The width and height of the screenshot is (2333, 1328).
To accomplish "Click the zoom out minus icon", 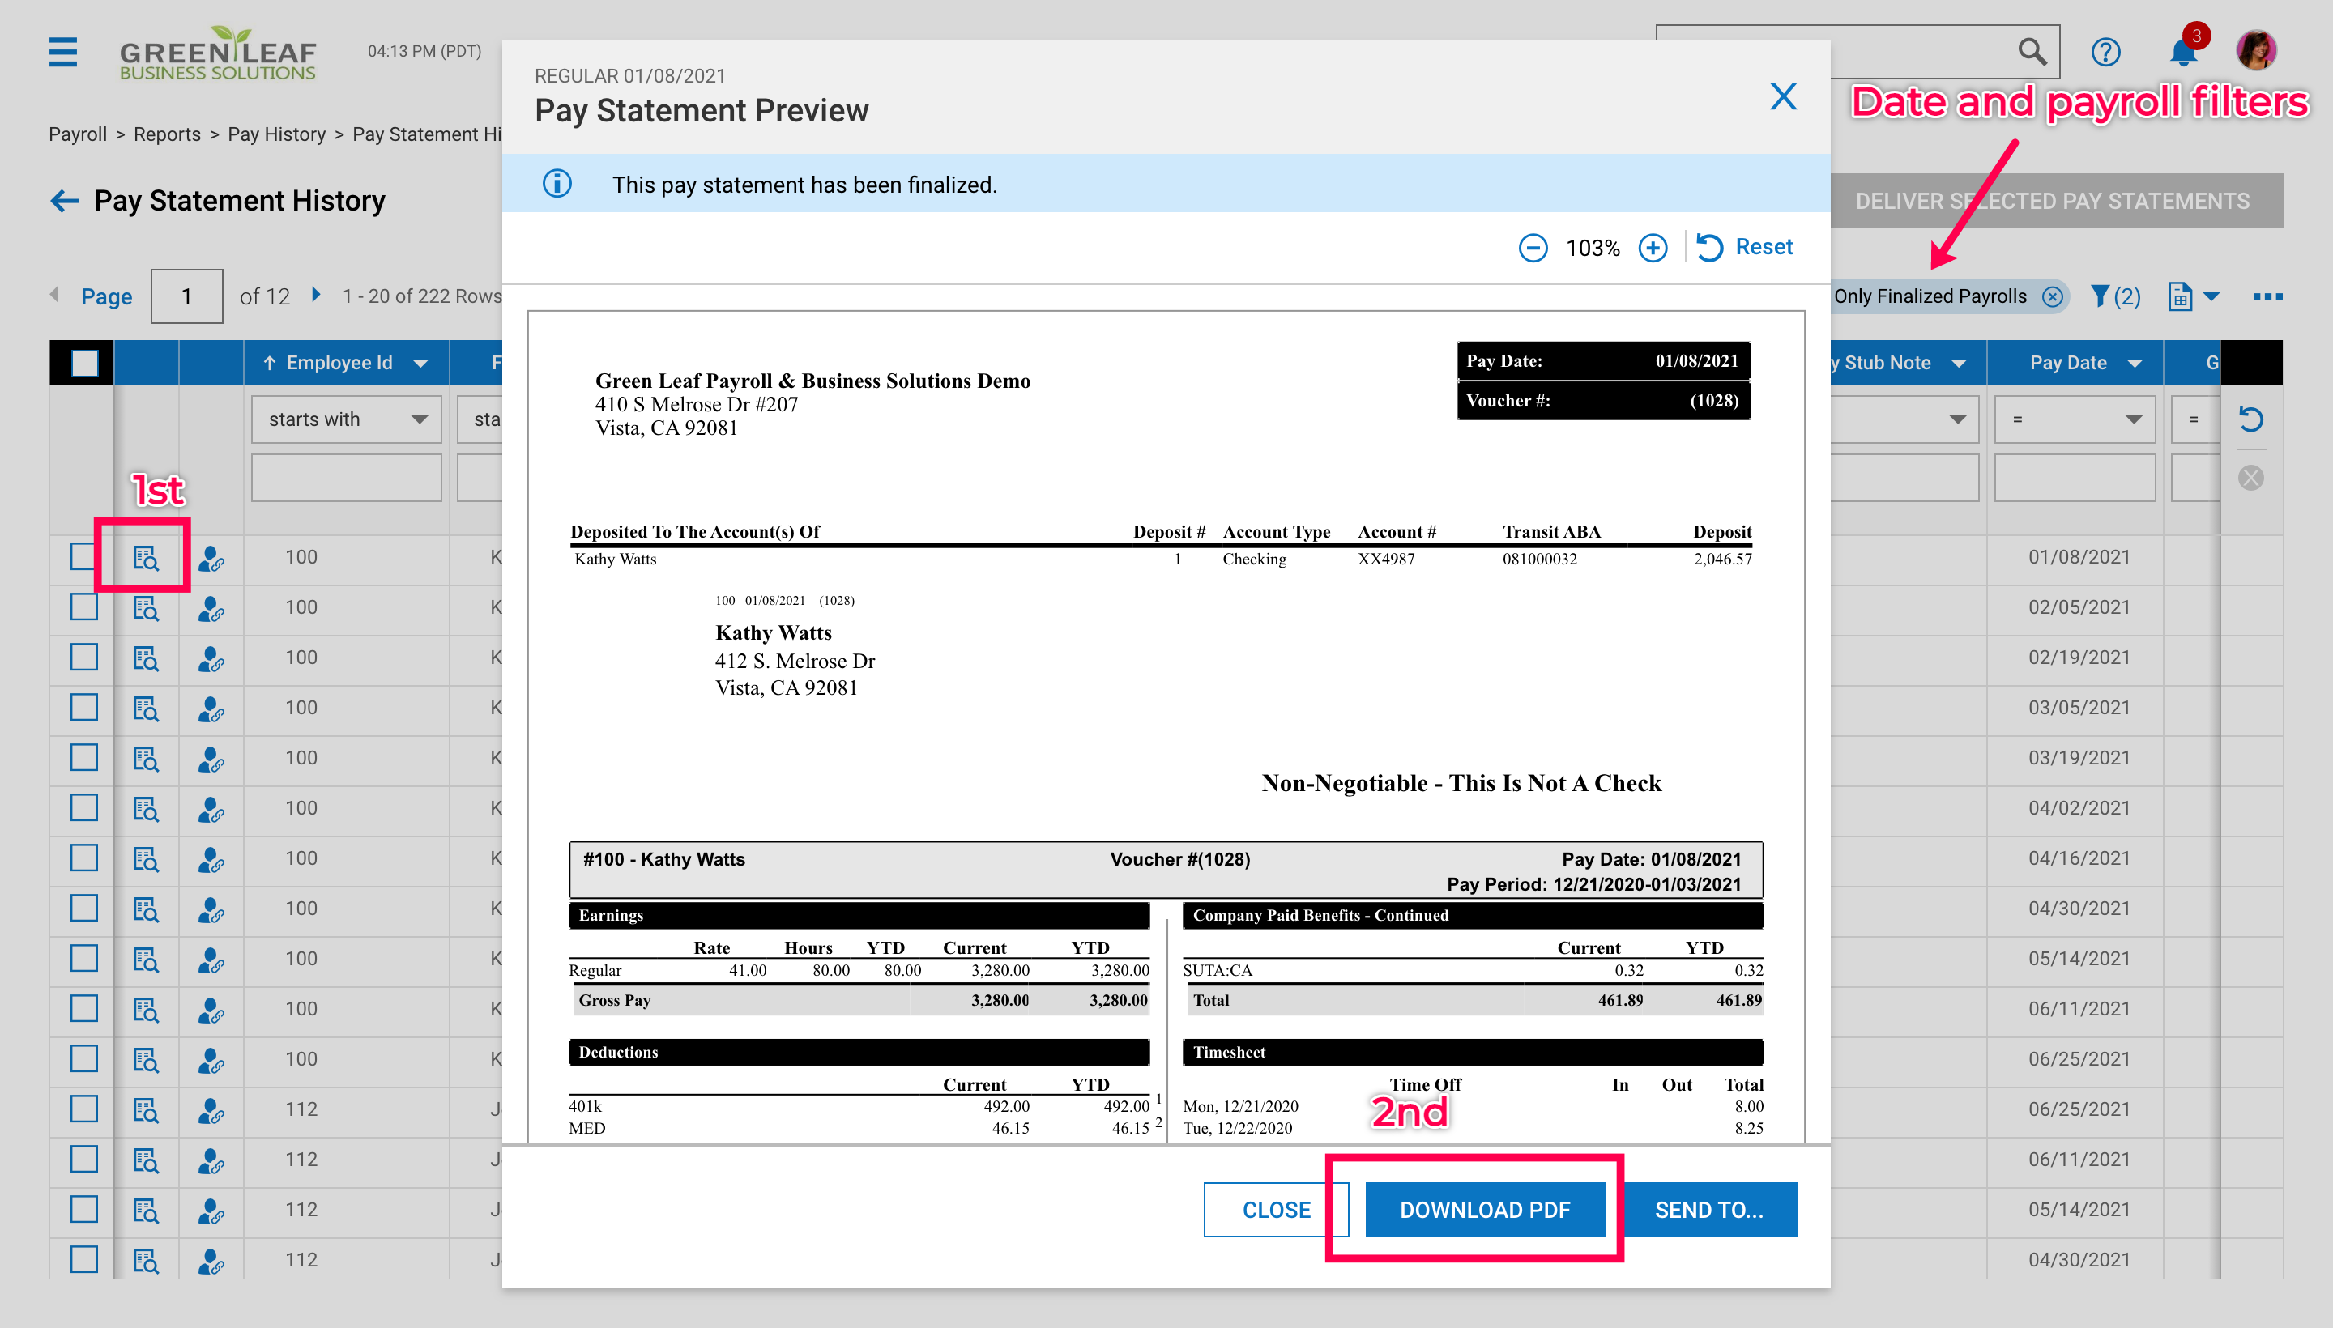I will coord(1533,248).
